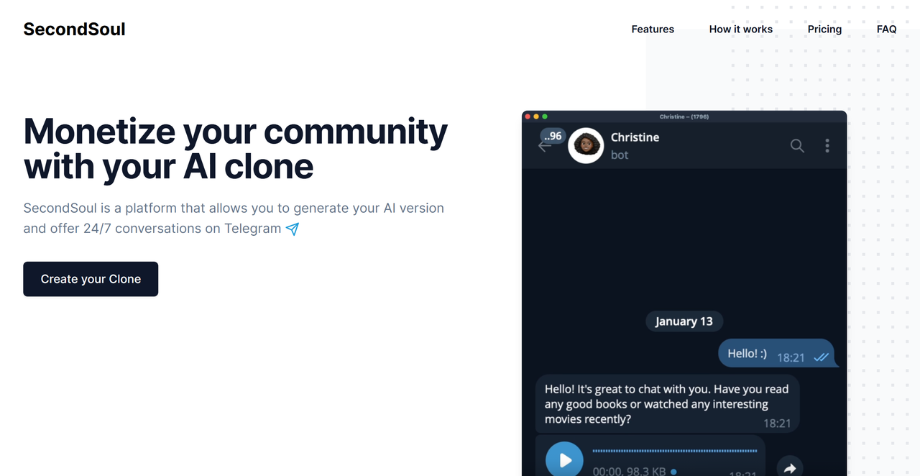Navigate to Pricing
This screenshot has height=476, width=920.
824,29
